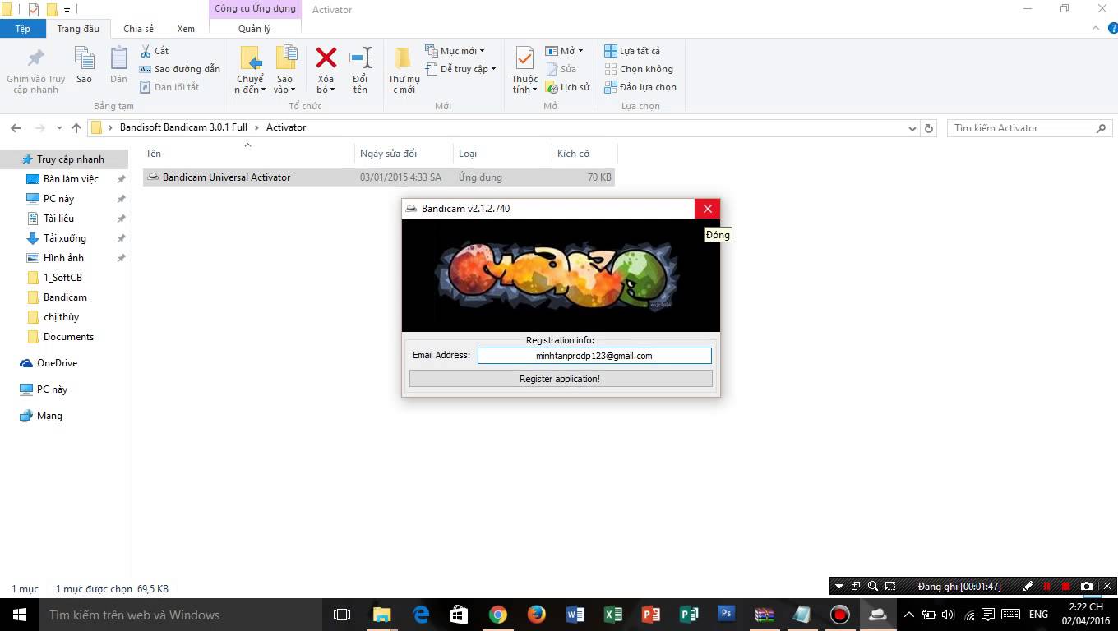
Task: Open the Quản lý tab
Action: 255,29
